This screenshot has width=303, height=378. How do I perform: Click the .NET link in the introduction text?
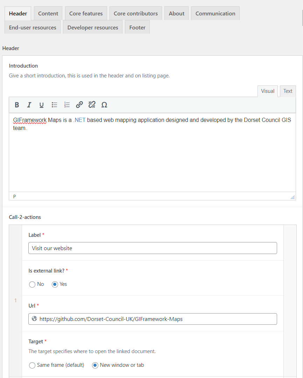pyautogui.click(x=79, y=120)
